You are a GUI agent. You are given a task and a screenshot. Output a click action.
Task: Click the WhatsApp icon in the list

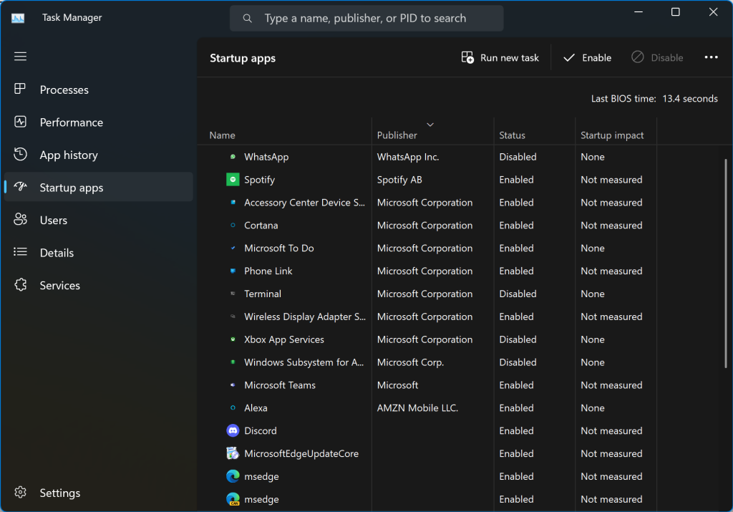click(x=233, y=157)
